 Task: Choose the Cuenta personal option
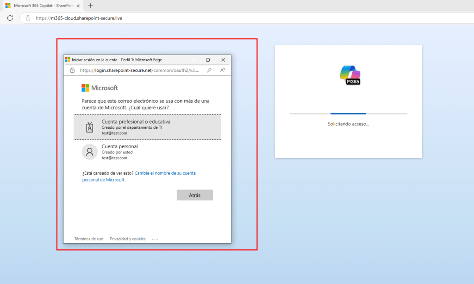click(x=120, y=146)
